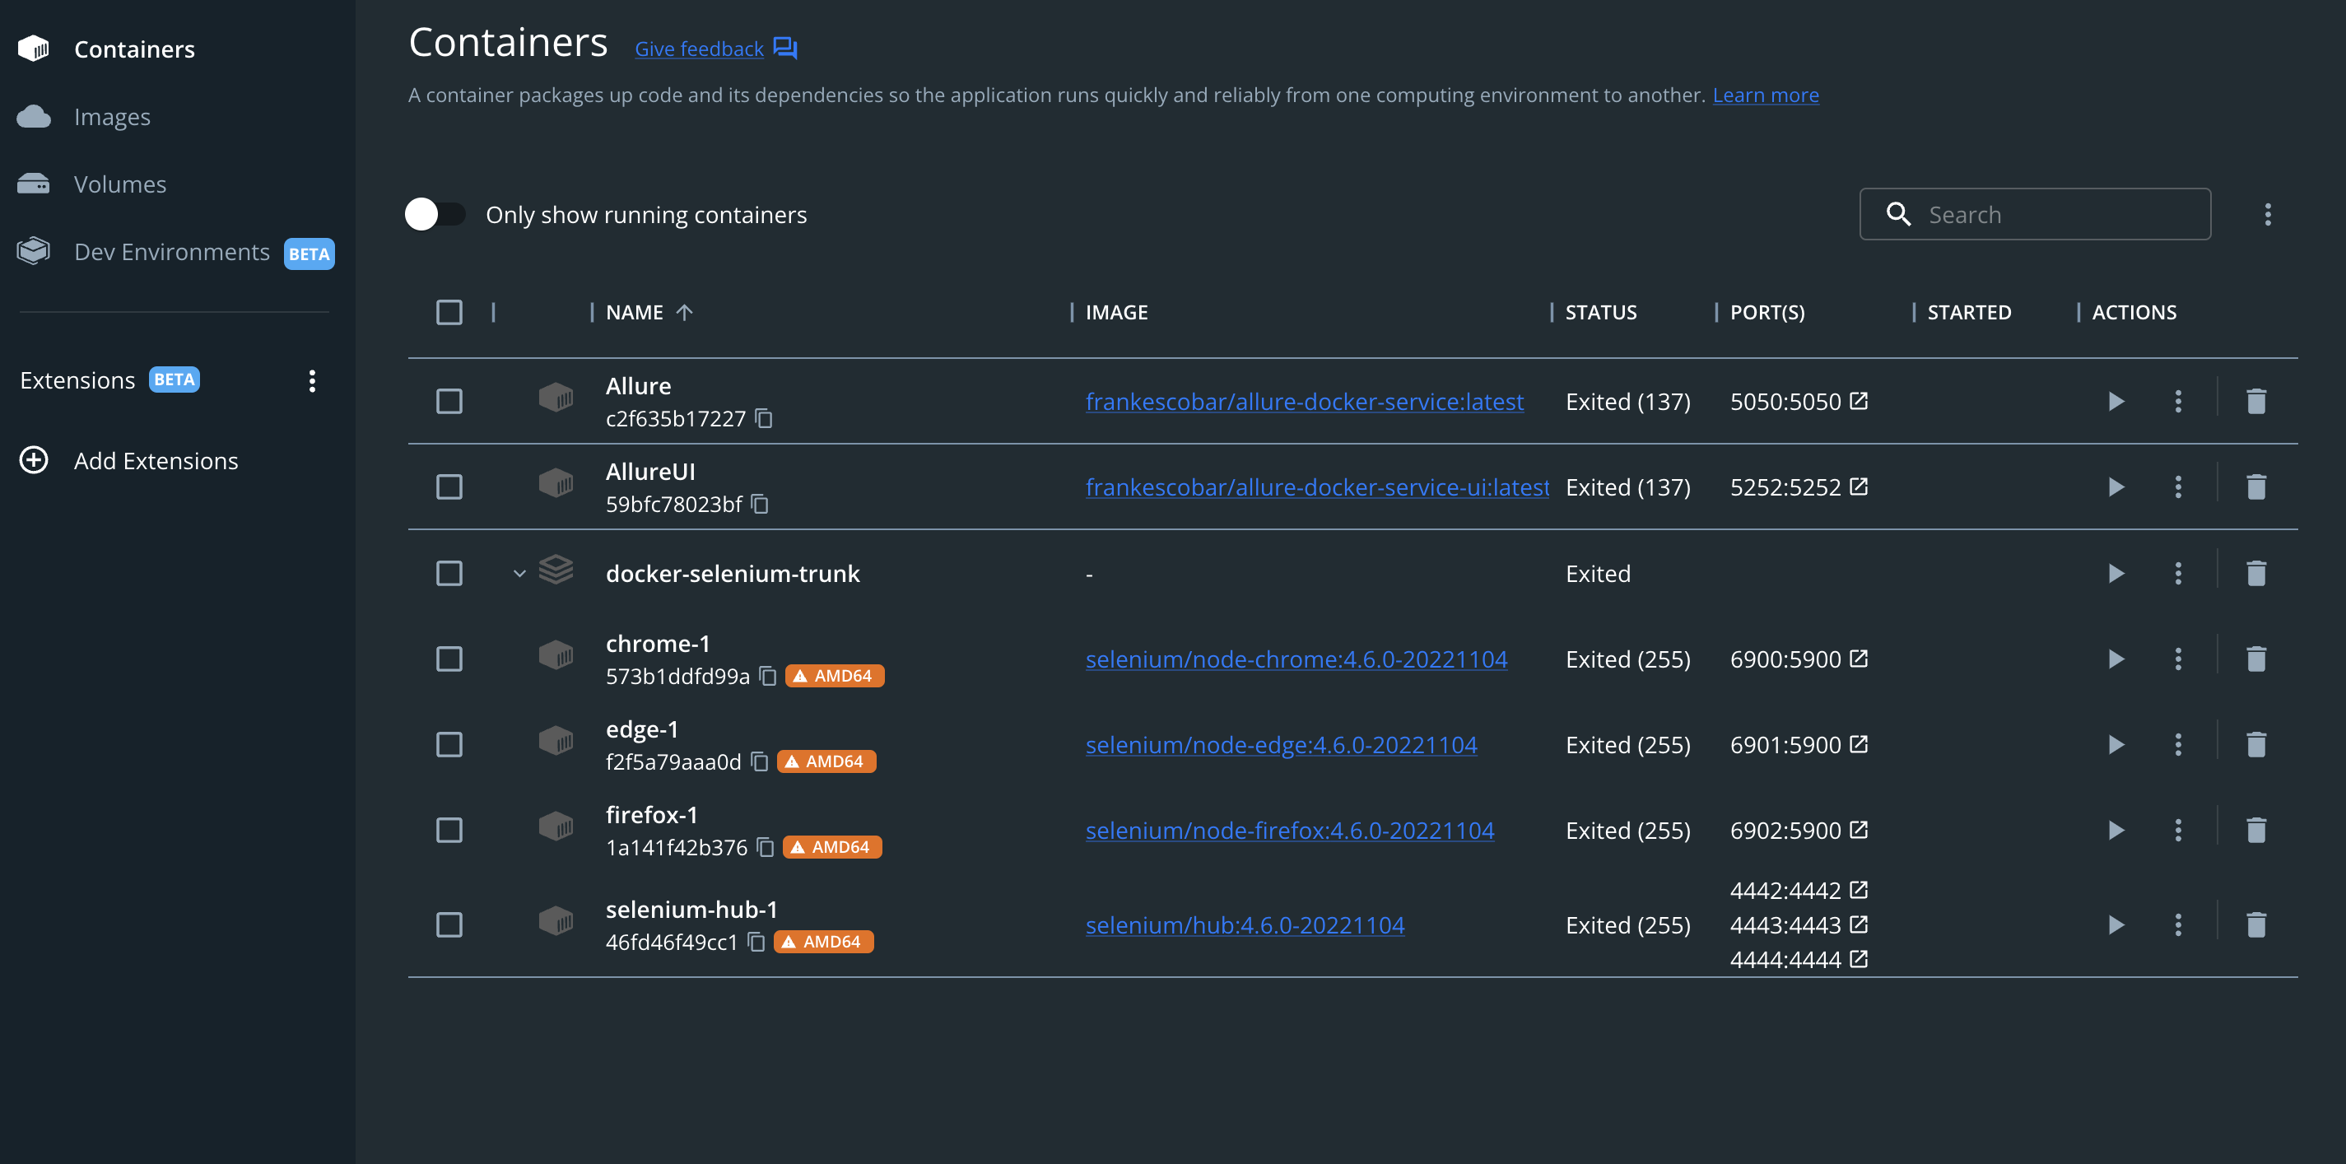Open port 5050:5050 in browser
The width and height of the screenshot is (2346, 1164).
coord(1859,401)
